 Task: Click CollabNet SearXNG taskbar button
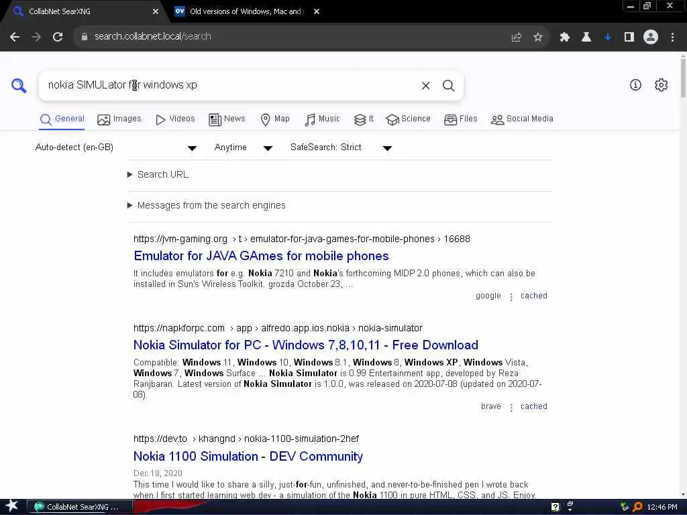click(81, 507)
